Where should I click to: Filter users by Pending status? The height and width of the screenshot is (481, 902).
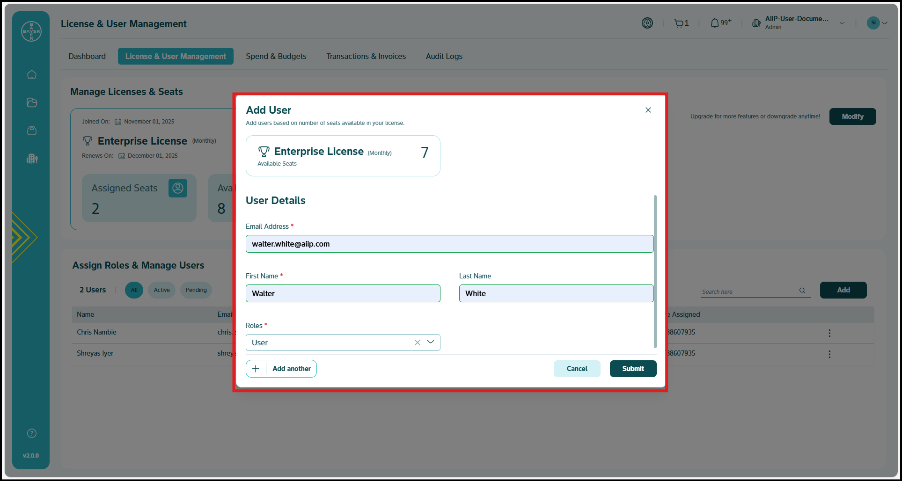tap(196, 290)
